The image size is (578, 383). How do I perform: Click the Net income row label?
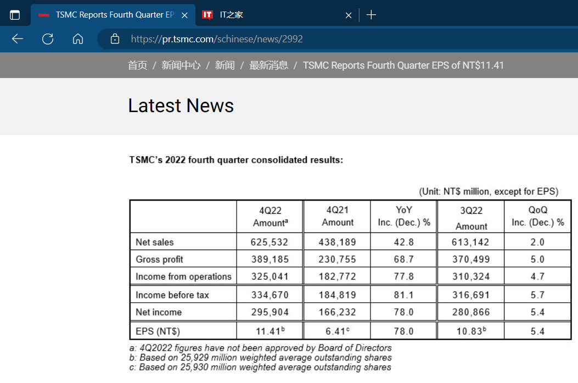point(159,312)
